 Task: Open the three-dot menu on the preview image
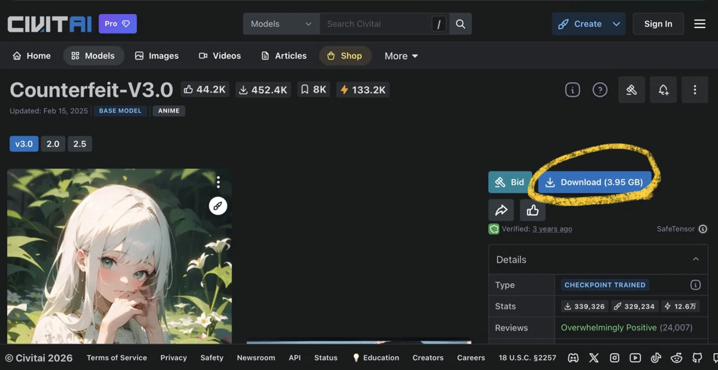[x=218, y=182]
